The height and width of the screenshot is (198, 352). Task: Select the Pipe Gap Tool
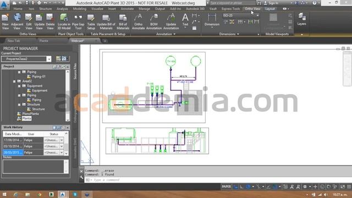[x=78, y=21]
